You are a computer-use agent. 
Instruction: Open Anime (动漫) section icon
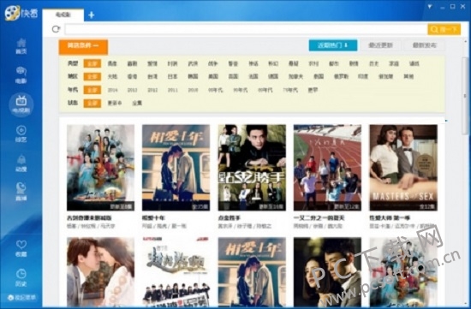tap(21, 163)
